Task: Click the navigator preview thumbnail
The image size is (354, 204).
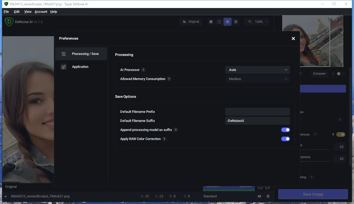Action: pyautogui.click(x=313, y=41)
